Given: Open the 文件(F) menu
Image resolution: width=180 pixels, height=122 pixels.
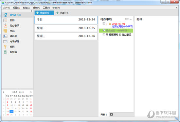Looking at the screenshot, I should click(7, 8).
